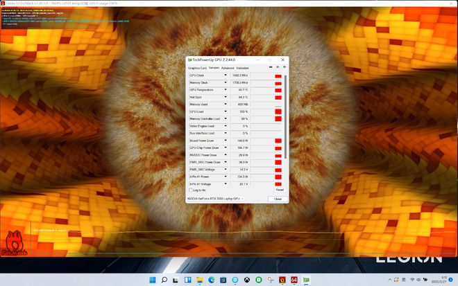The image size is (458, 286).
Task: Click the GPU-Z taskbar icon
Action: point(306,280)
